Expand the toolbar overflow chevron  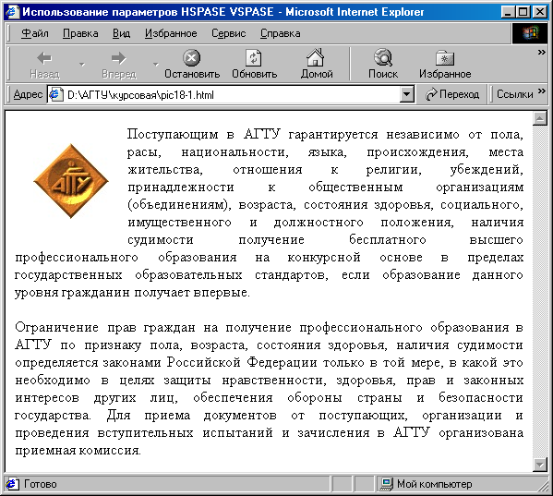[541, 53]
